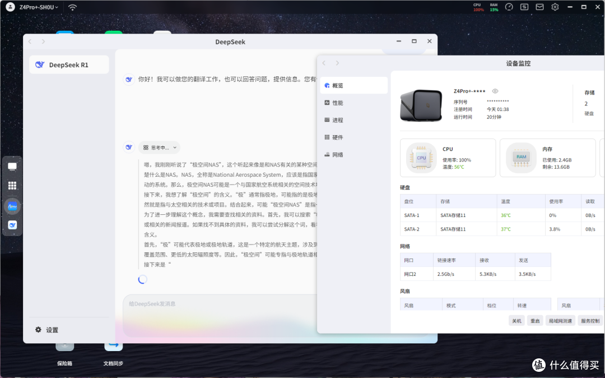This screenshot has height=378, width=605.
Task: Click the DeepSeek avatar beside 思考中
Action: 128,147
